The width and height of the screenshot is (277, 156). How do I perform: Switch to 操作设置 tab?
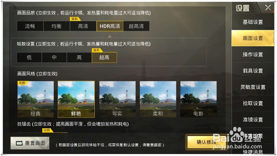[x=253, y=55]
